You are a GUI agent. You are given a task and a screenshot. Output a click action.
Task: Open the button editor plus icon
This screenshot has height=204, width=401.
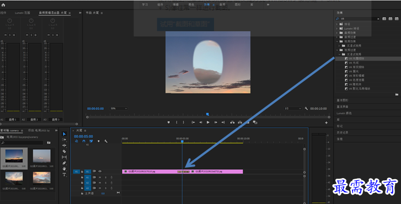coord(327,123)
